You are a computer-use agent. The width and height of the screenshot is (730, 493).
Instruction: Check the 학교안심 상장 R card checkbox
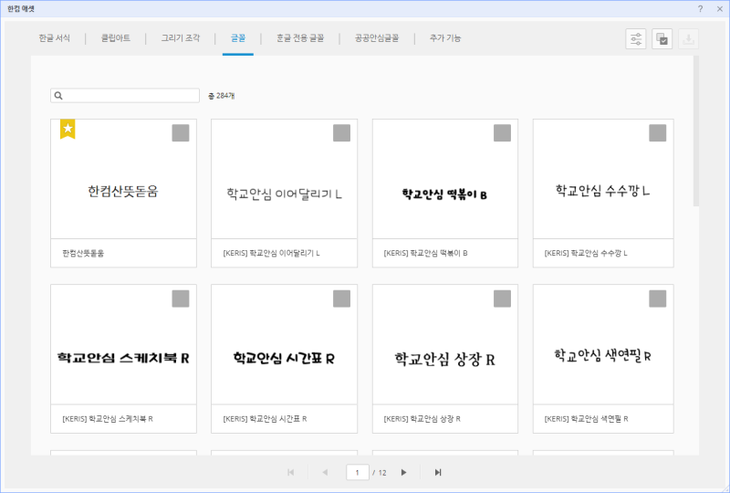503,299
